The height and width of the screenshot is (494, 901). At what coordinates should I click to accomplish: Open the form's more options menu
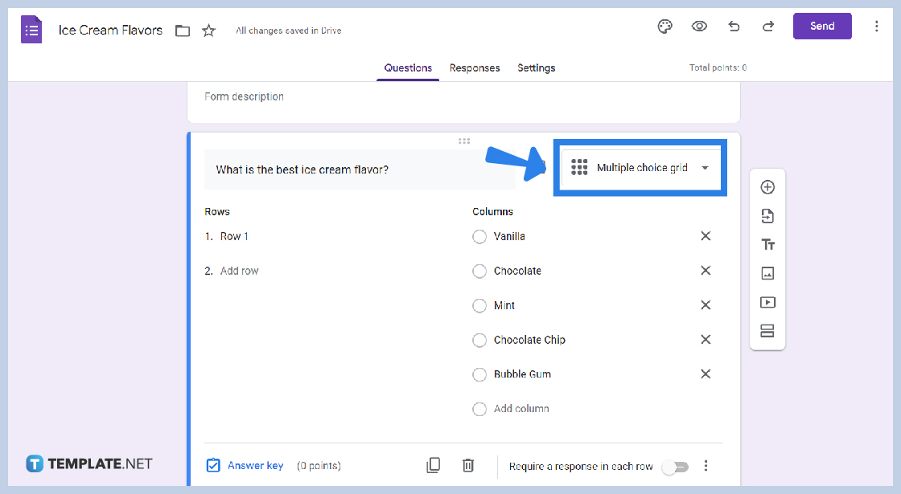pos(876,27)
